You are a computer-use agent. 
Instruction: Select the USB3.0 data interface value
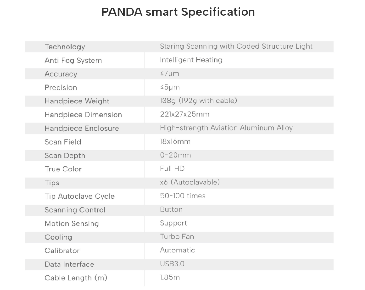tap(172, 264)
